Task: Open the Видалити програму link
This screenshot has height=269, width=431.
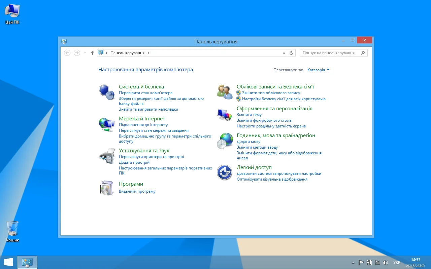Action: [137, 191]
